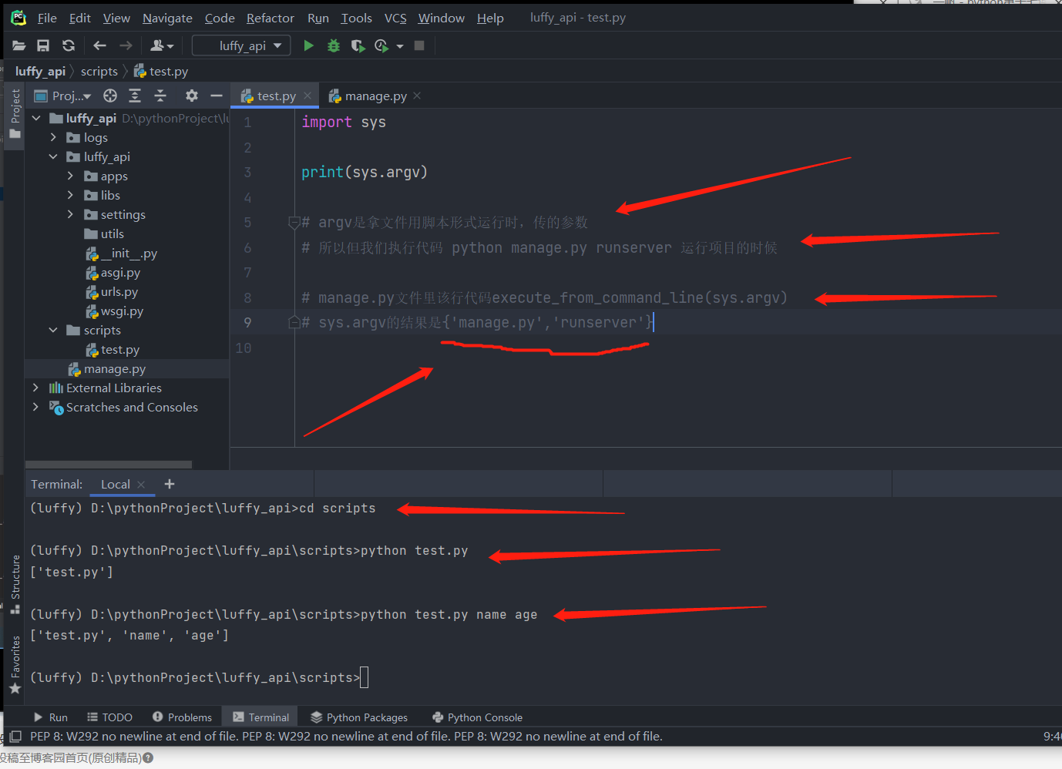Open the Tools menu
This screenshot has width=1062, height=769.
coord(356,18)
